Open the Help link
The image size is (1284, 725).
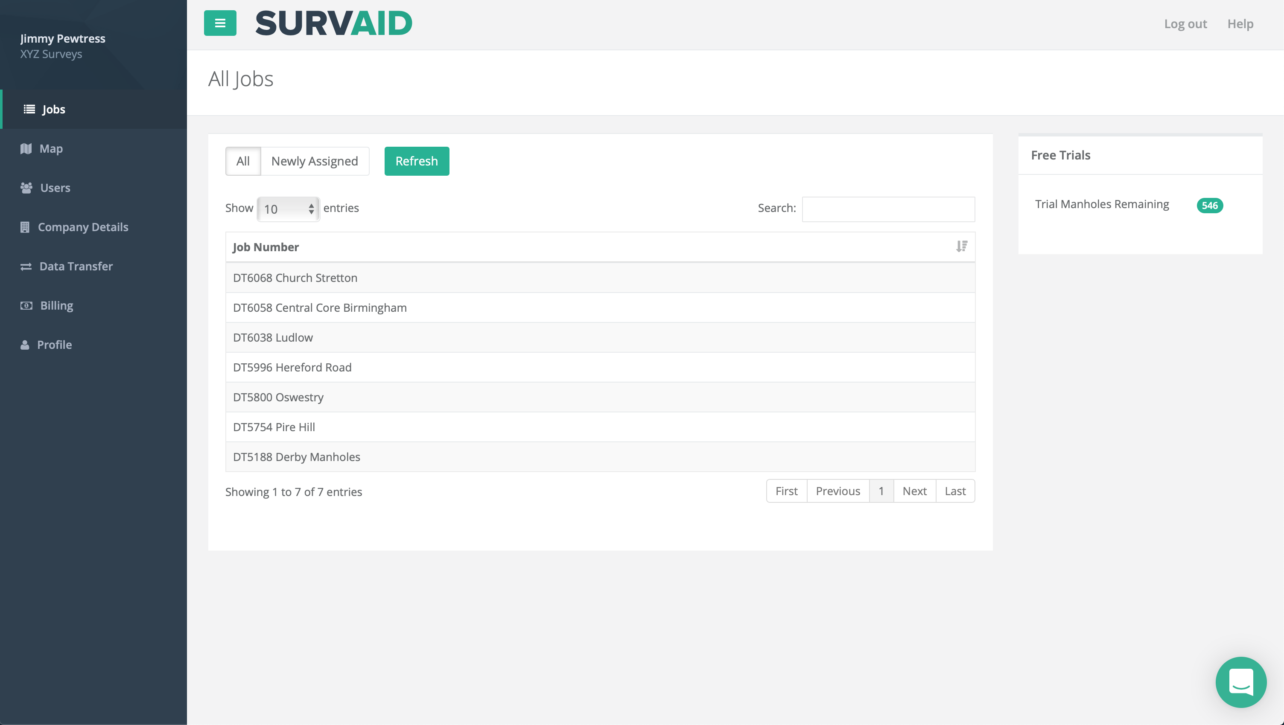click(1240, 24)
